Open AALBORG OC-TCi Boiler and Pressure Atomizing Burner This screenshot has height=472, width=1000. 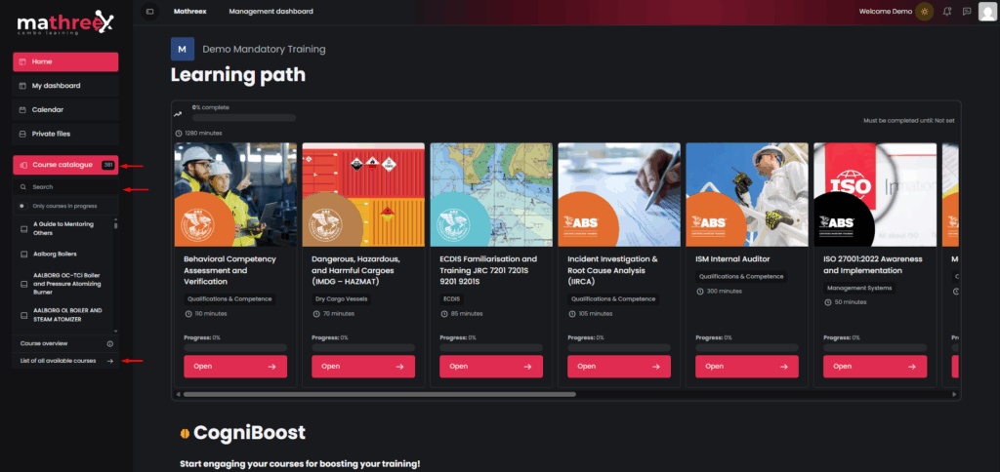pos(65,283)
